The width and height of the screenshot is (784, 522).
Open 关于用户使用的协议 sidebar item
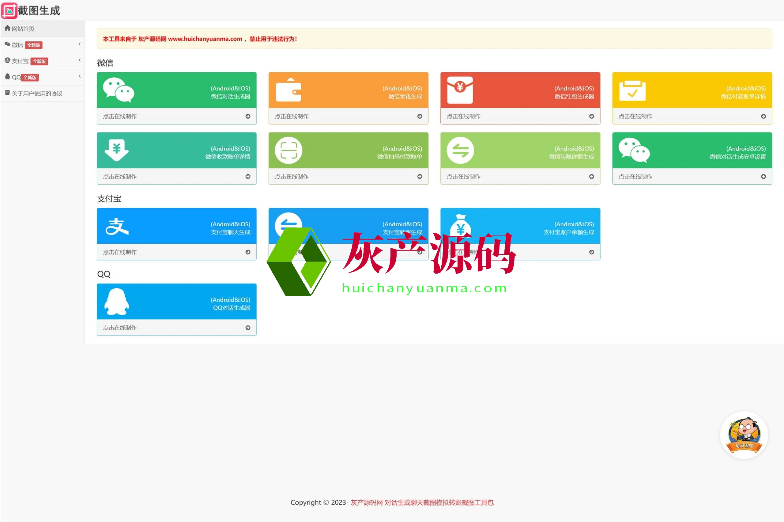coord(37,94)
